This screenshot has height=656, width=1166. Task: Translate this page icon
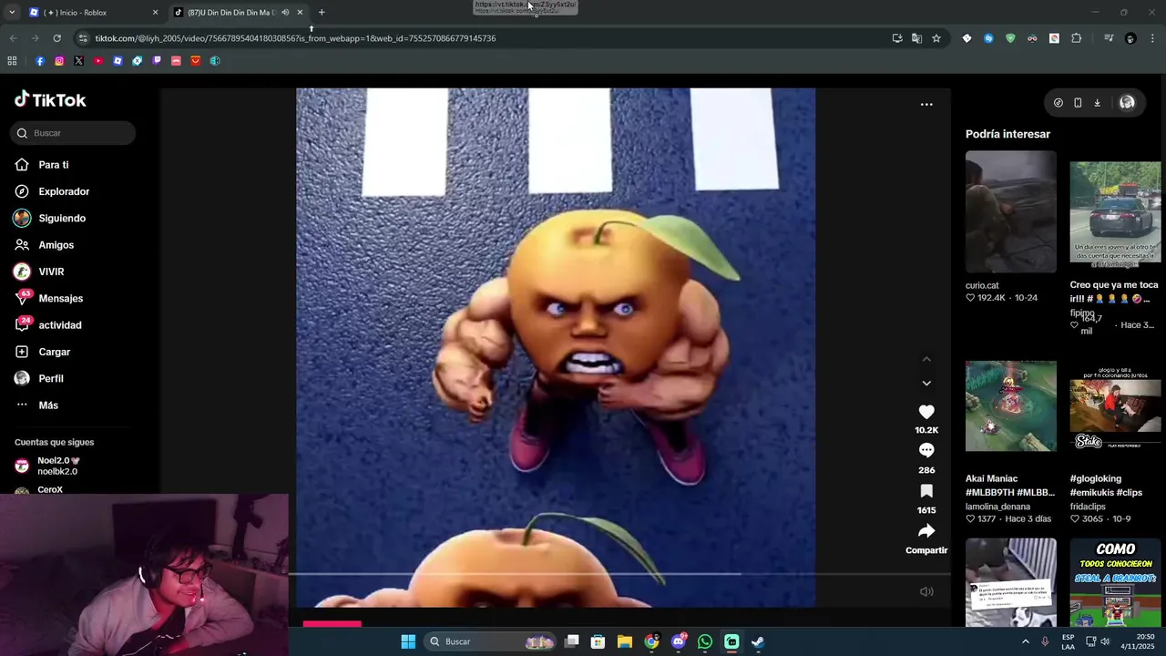point(916,38)
